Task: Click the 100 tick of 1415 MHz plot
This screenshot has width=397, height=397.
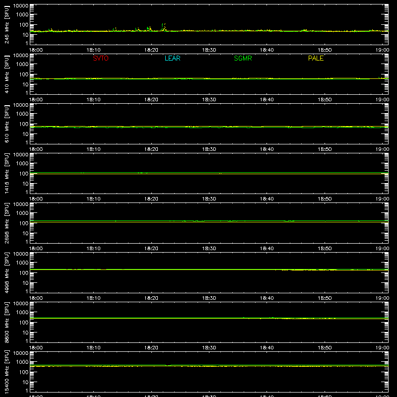Action: click(24, 174)
